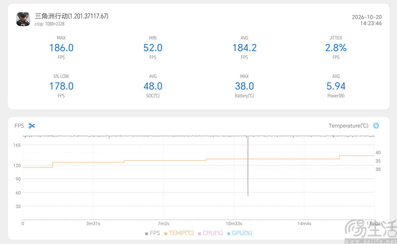Select the MIN 52.0 FPS stat
The image size is (397, 244).
click(152, 48)
